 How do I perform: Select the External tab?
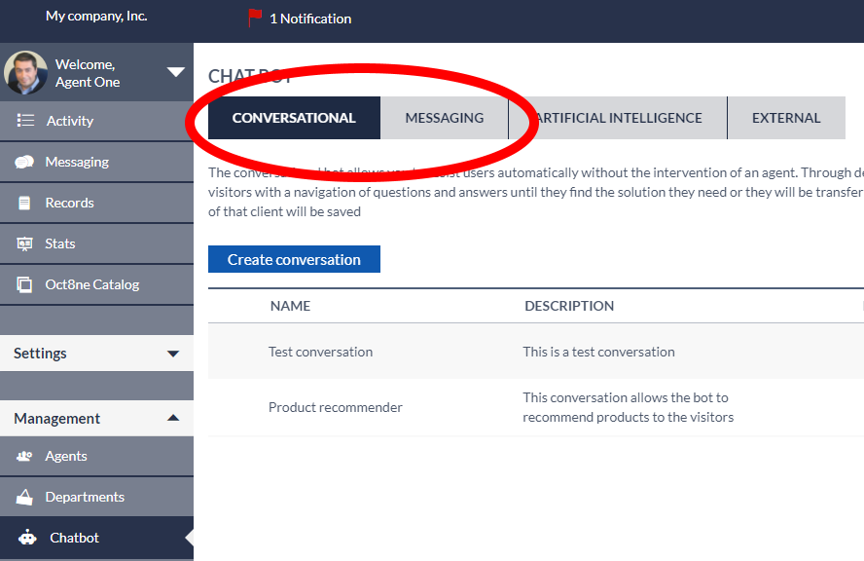(786, 118)
